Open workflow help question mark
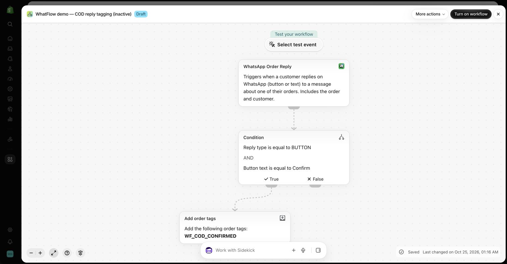Image resolution: width=507 pixels, height=264 pixels. (x=67, y=253)
